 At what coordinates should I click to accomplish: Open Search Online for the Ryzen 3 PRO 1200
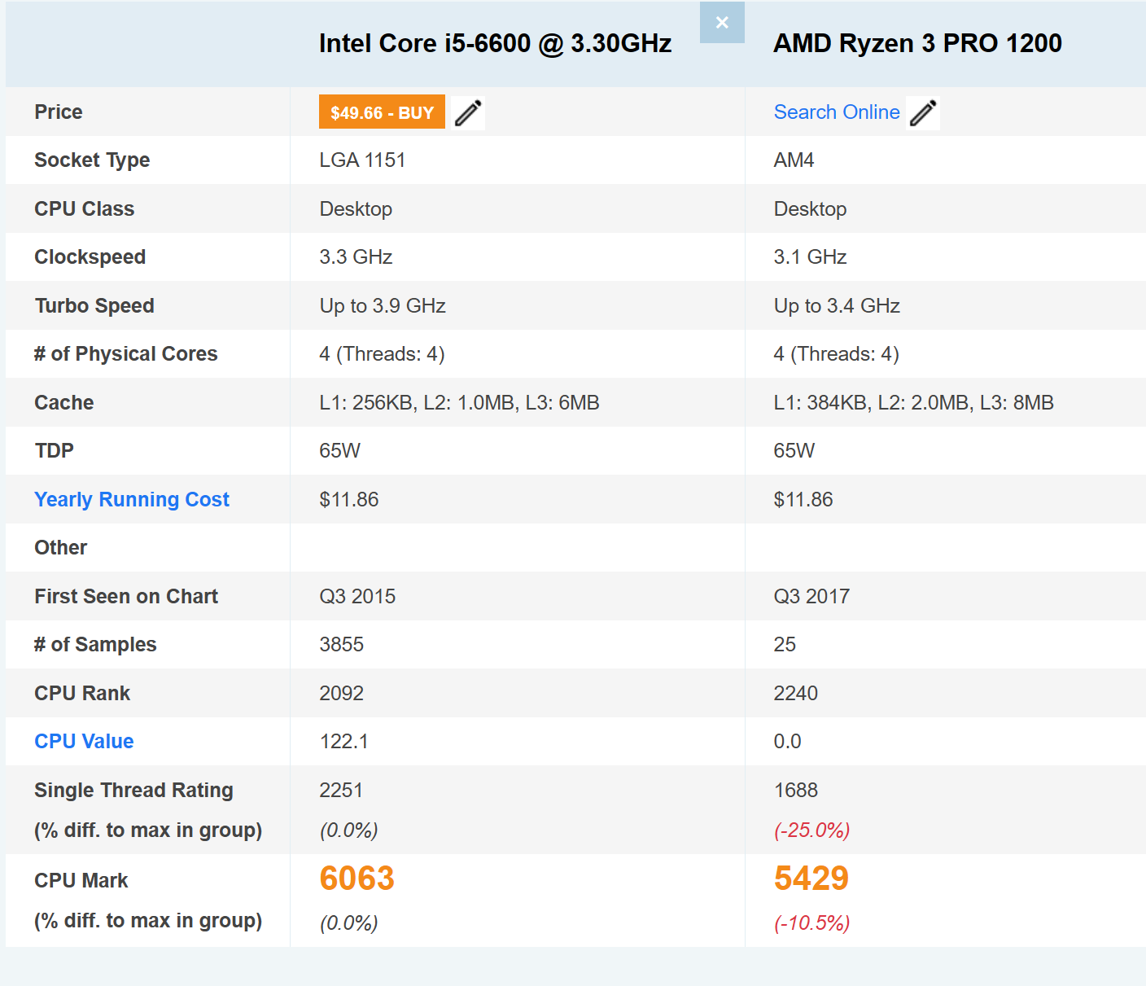click(837, 112)
